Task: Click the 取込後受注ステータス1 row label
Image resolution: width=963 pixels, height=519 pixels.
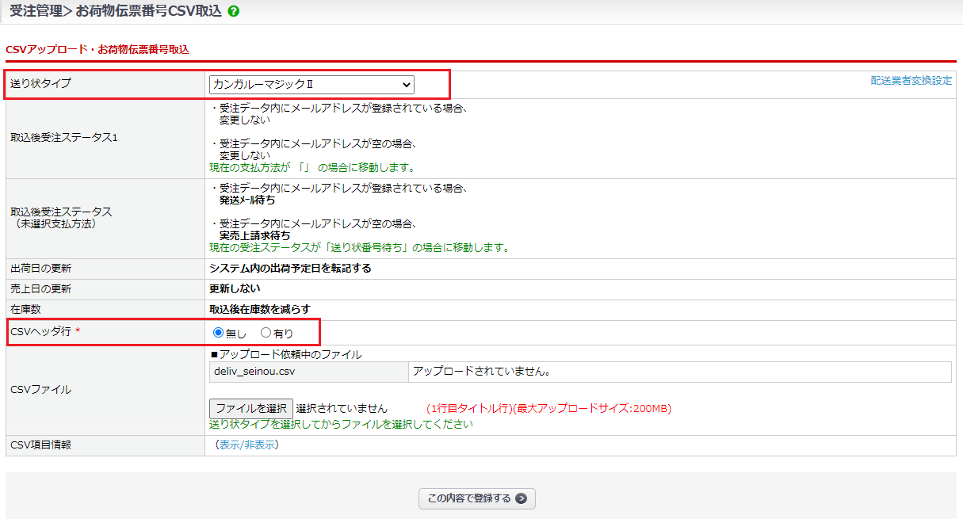Action: point(63,138)
